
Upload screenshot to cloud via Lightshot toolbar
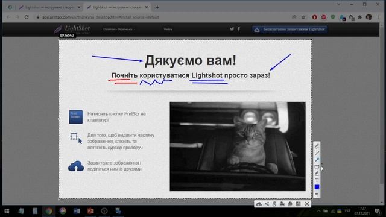[x=259, y=204]
